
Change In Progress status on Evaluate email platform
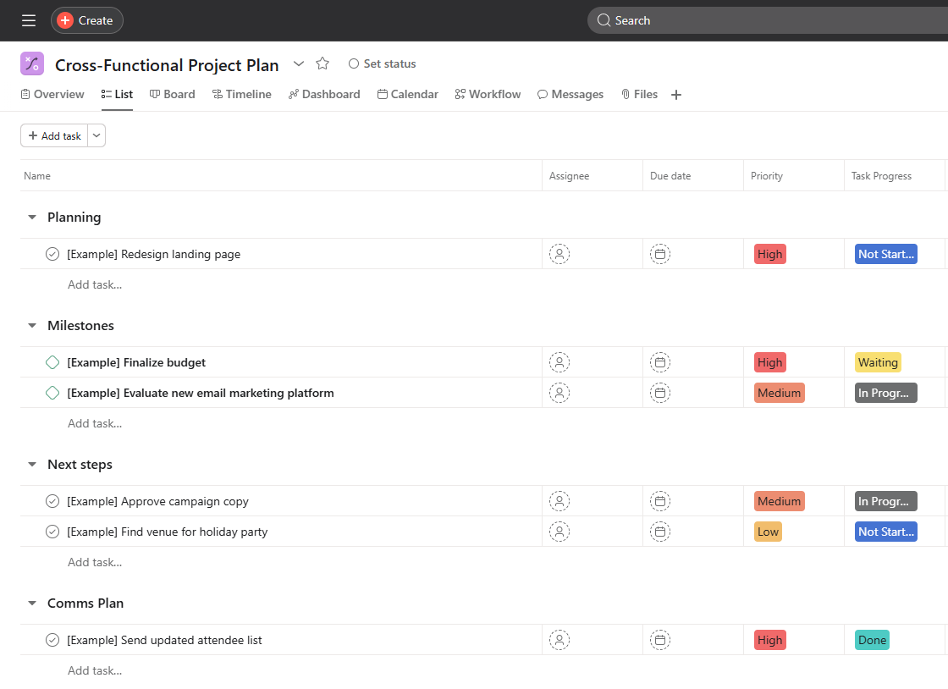coord(885,393)
